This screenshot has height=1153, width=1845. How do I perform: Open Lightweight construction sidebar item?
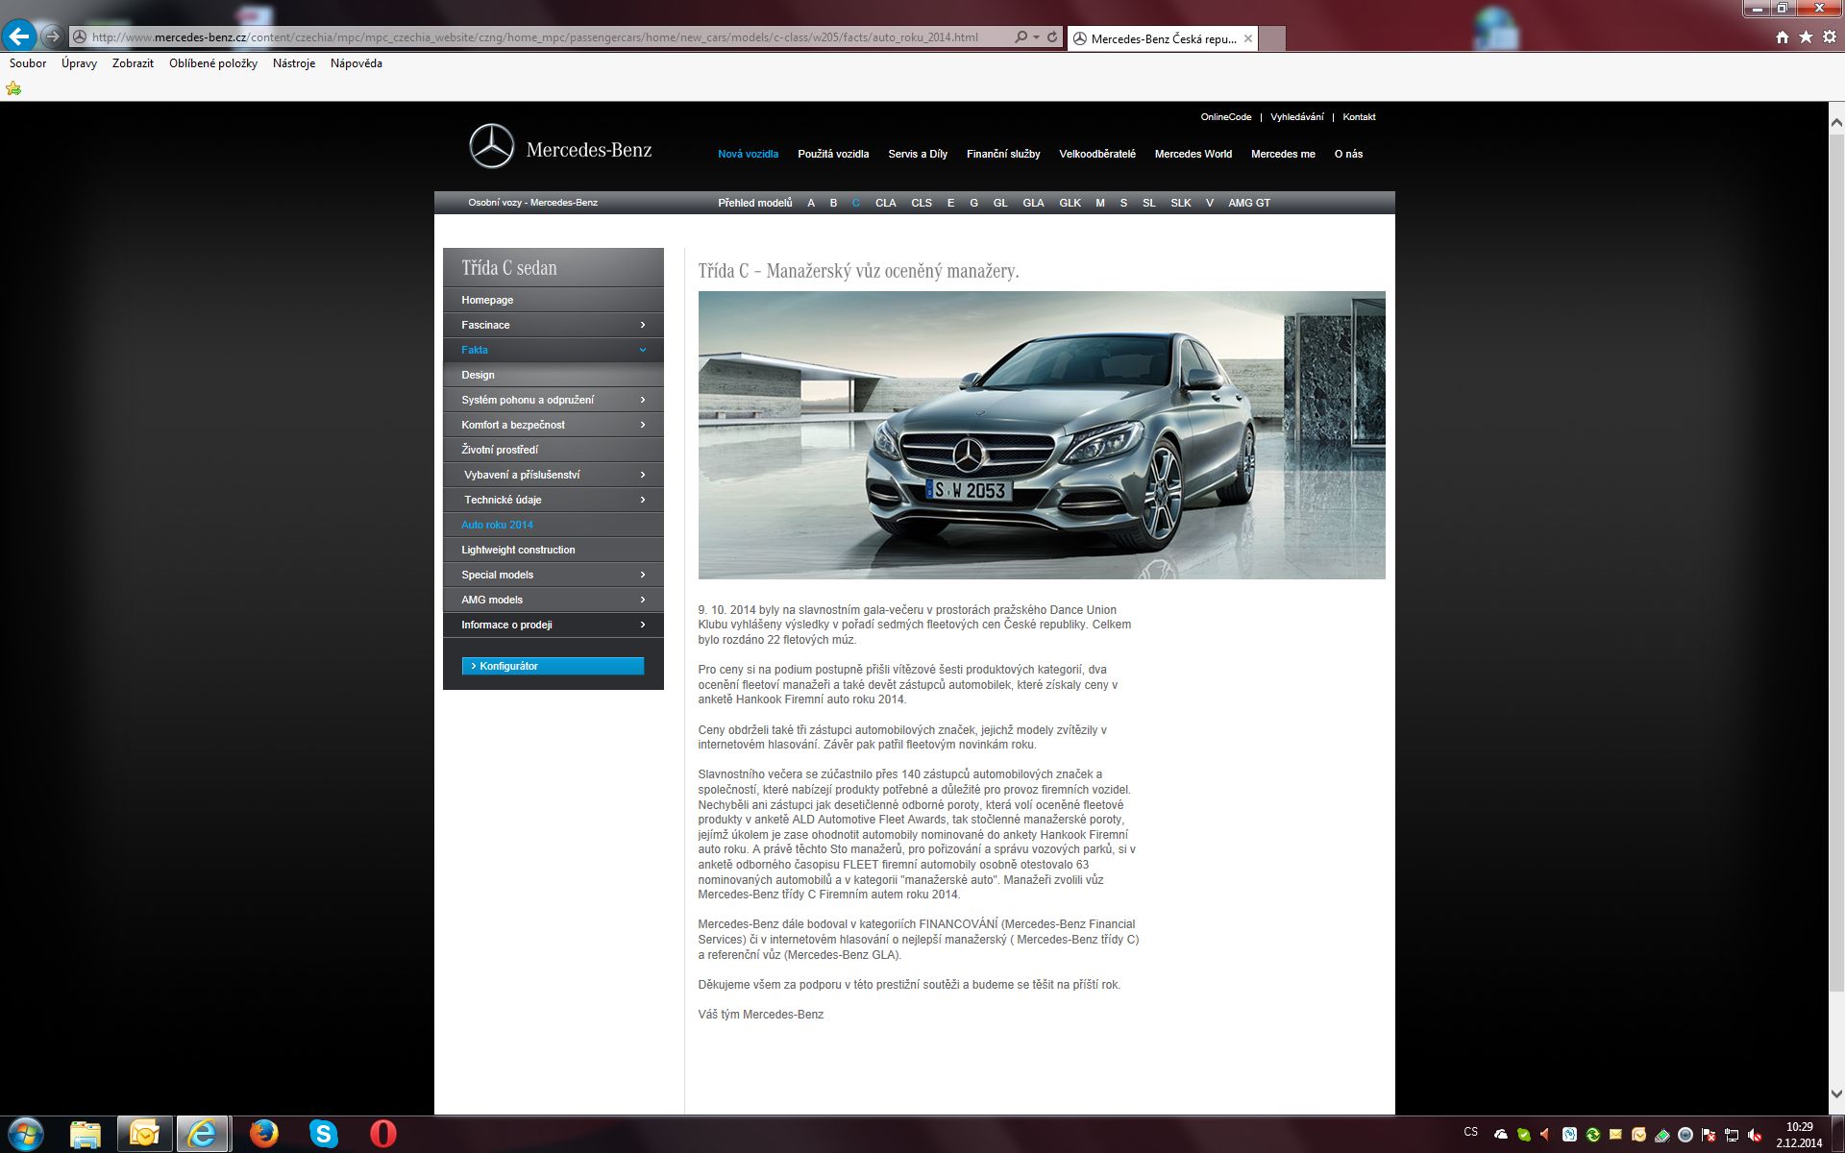pos(553,550)
